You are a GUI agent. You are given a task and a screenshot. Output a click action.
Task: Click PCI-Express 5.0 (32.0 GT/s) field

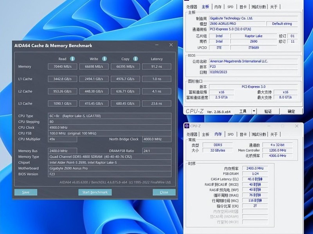coord(253,29)
